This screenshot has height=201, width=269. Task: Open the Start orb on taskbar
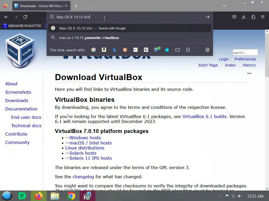click(7, 196)
